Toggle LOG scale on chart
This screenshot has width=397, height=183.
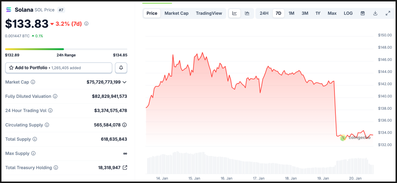(x=348, y=13)
